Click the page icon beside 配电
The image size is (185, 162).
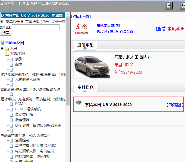[x=11, y=65]
